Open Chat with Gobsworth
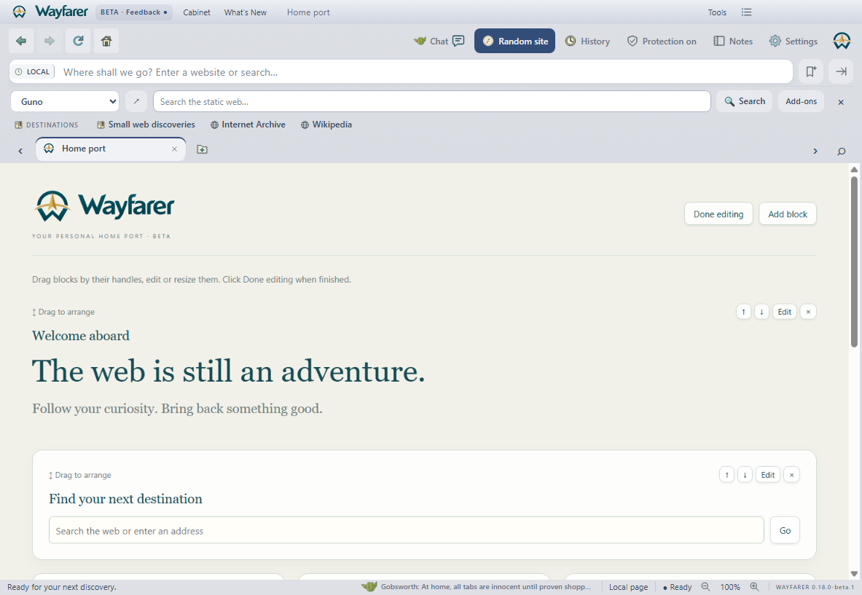 pyautogui.click(x=439, y=42)
